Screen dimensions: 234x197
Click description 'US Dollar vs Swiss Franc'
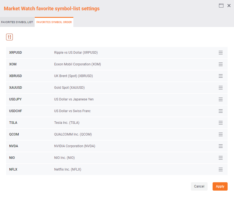pos(72,111)
